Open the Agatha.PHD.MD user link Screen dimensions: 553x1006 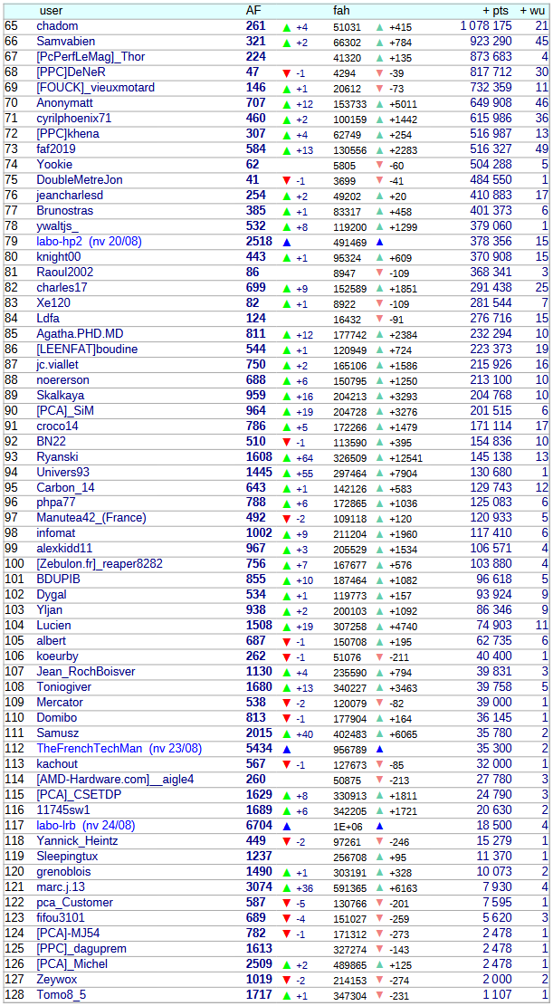80,334
